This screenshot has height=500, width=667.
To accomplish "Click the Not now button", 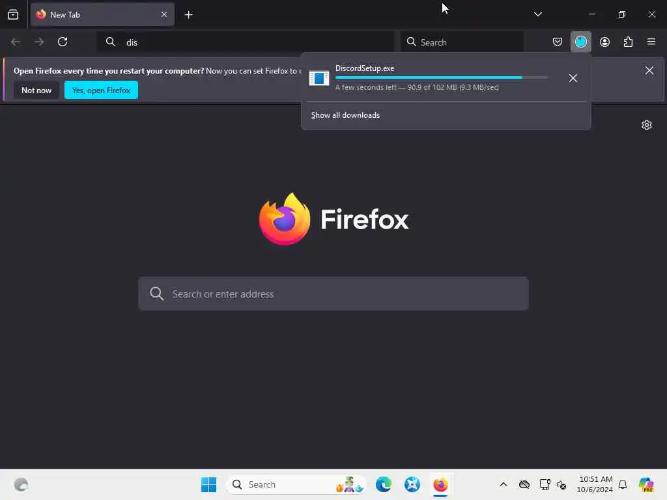I will [x=36, y=90].
